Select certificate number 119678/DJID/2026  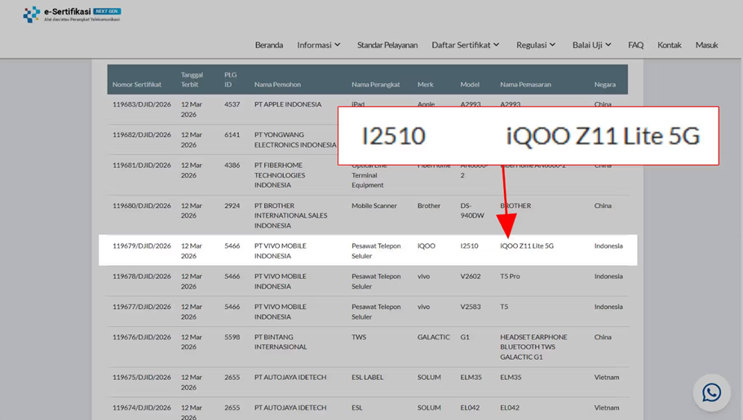click(x=142, y=276)
